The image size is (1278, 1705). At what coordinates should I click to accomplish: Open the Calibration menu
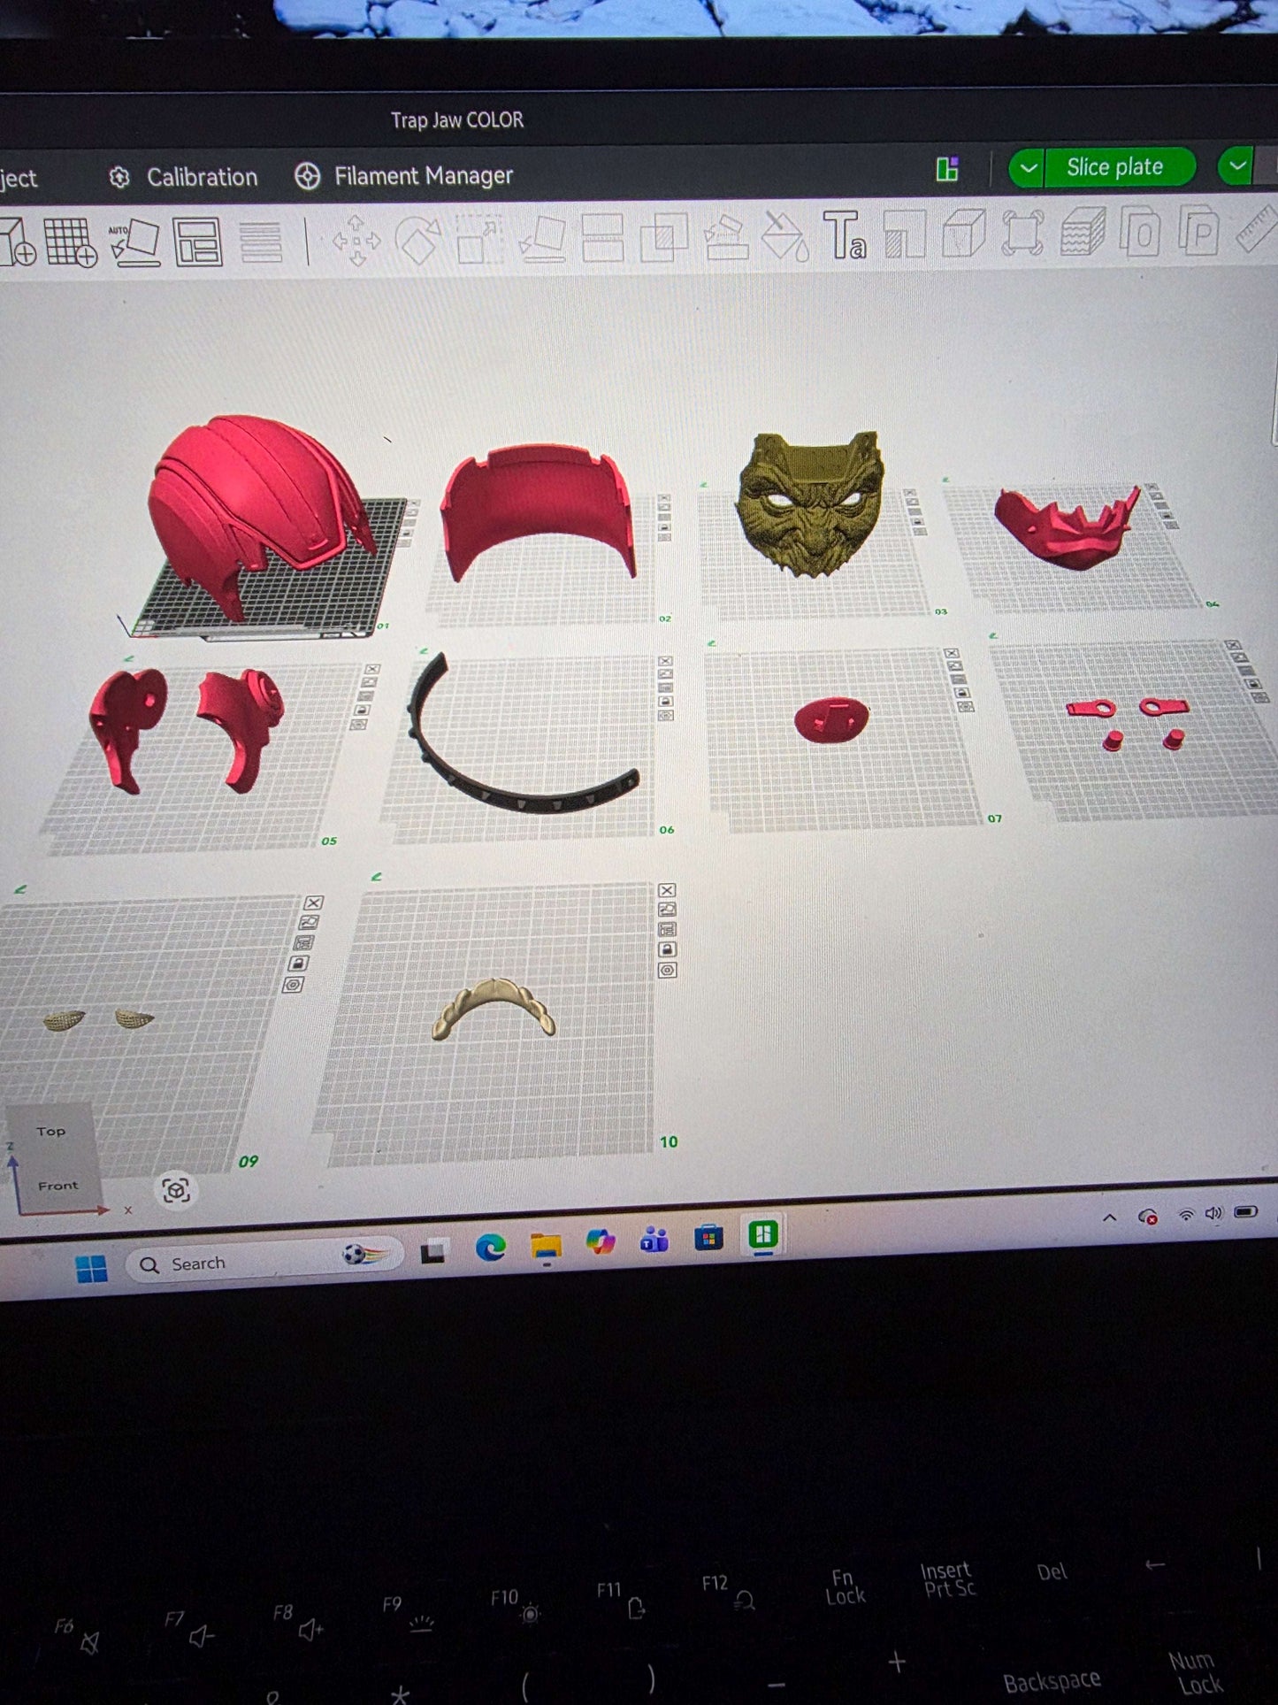(x=183, y=177)
